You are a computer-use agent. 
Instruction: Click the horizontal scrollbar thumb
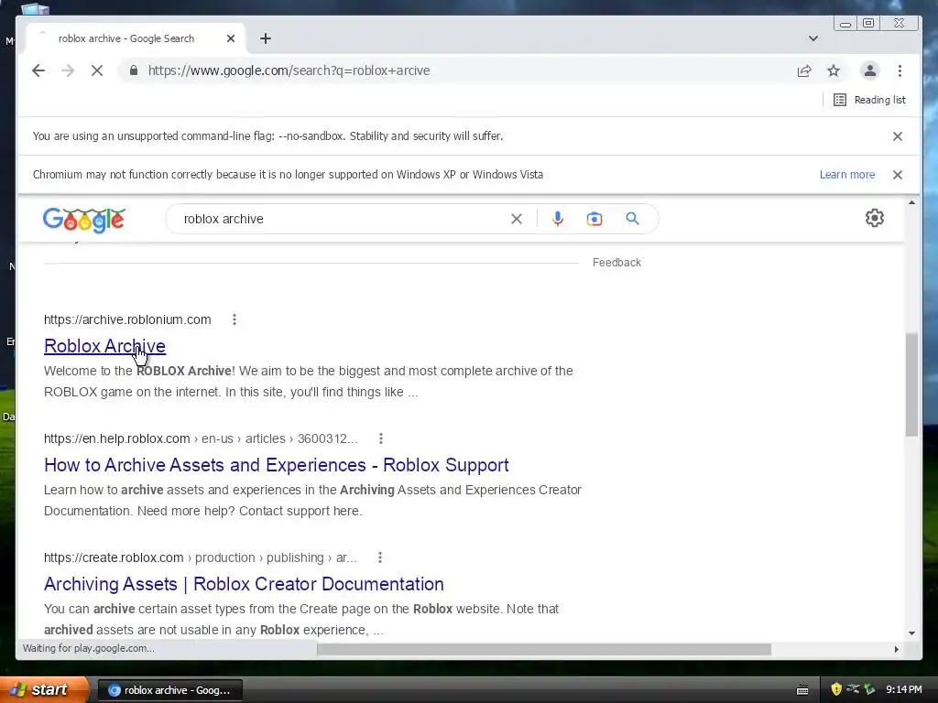click(544, 649)
